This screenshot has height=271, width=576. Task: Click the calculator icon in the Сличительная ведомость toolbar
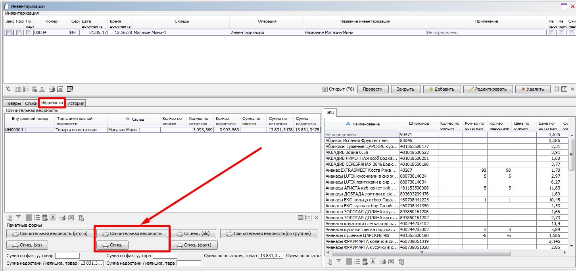(45, 218)
